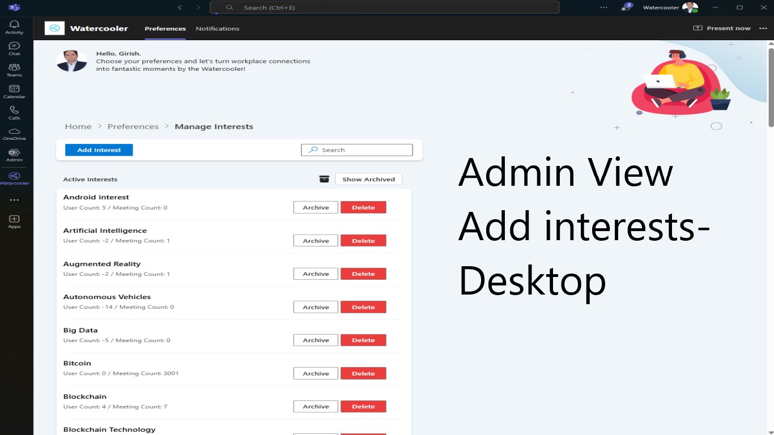The image size is (774, 435).
Task: Click the Active Interests heading
Action: pyautogui.click(x=90, y=180)
